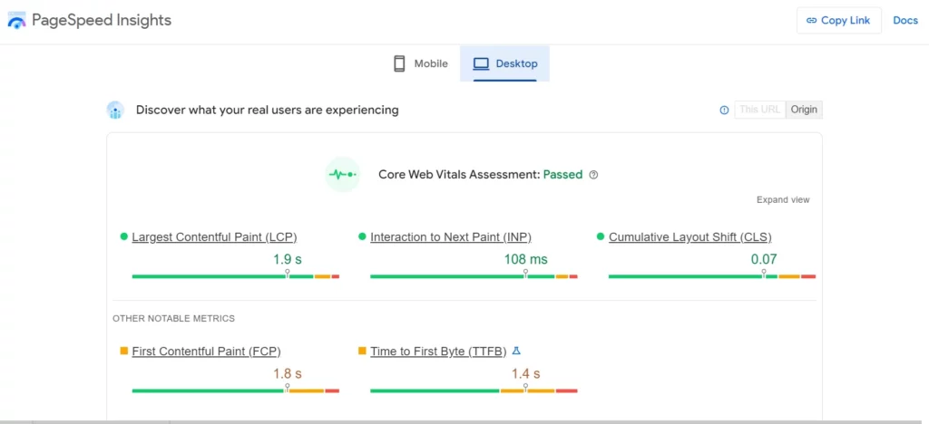Click the orange square beside FCP
The image size is (929, 424).
pos(123,351)
